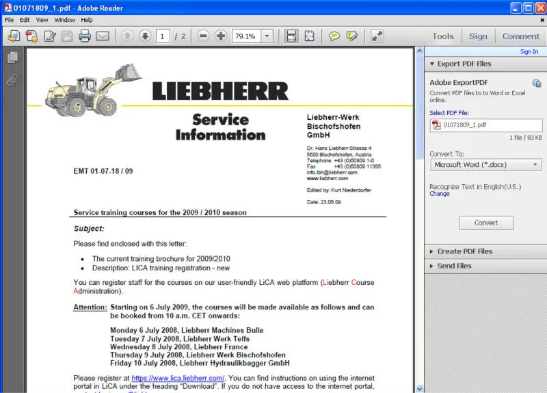547x393 pixels.
Task: Send file by email envelope icon
Action: coord(102,36)
